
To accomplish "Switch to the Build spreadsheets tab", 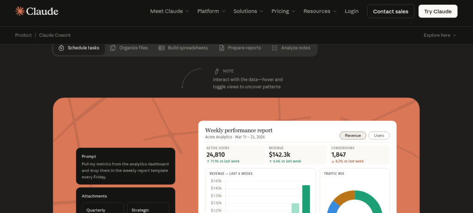I will tap(183, 48).
